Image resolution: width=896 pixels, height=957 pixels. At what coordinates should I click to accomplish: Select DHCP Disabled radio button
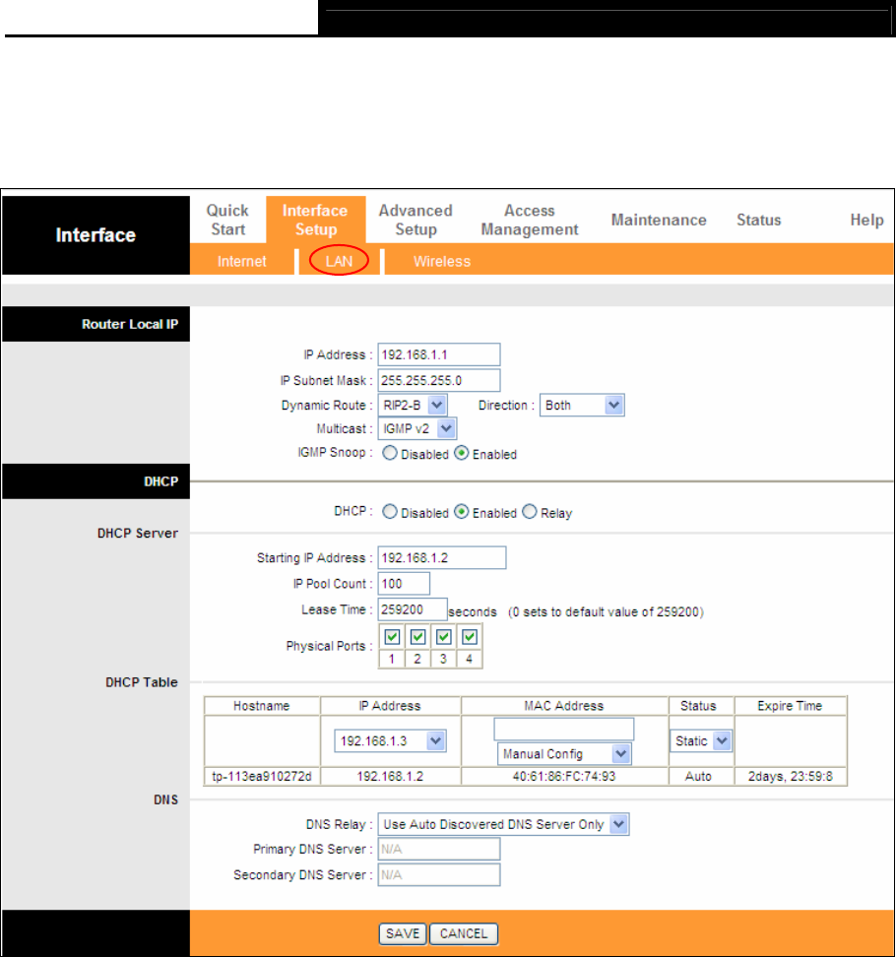click(389, 511)
